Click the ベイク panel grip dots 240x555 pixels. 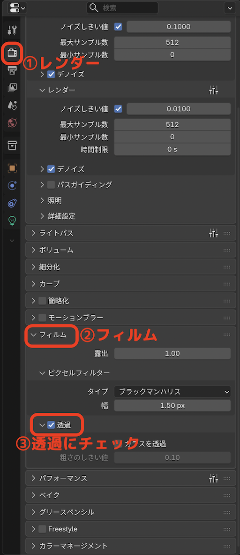[227, 495]
